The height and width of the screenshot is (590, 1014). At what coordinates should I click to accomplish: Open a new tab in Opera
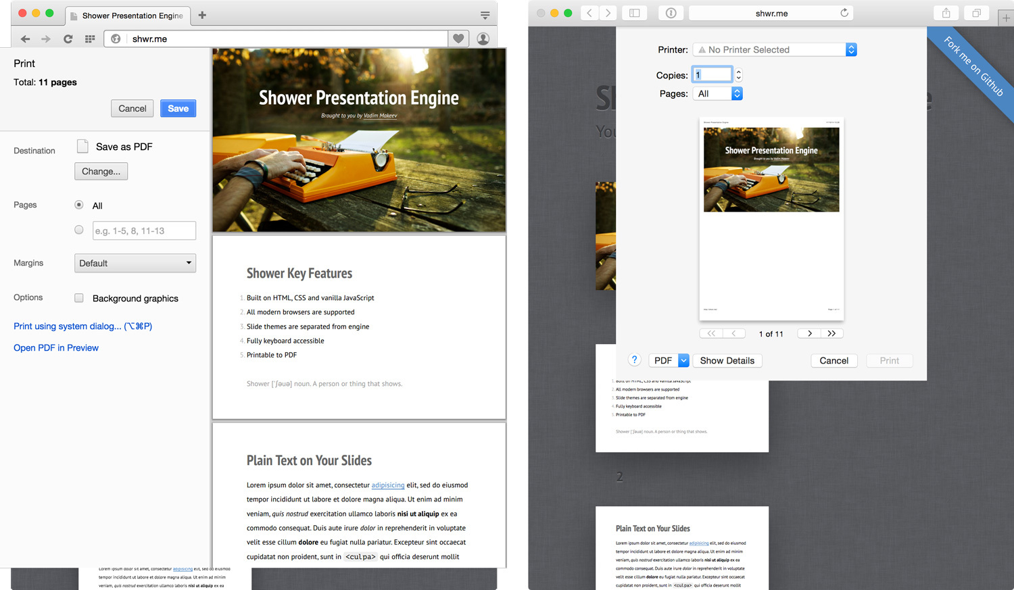tap(202, 15)
